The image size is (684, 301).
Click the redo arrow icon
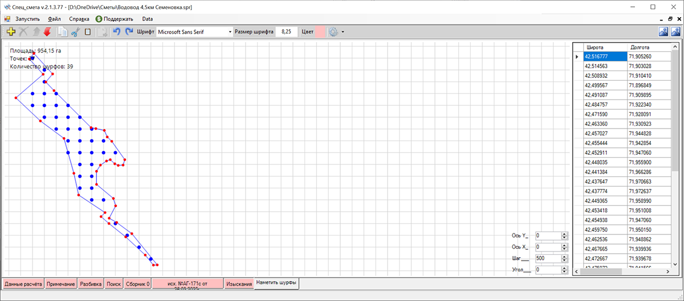[x=129, y=32]
